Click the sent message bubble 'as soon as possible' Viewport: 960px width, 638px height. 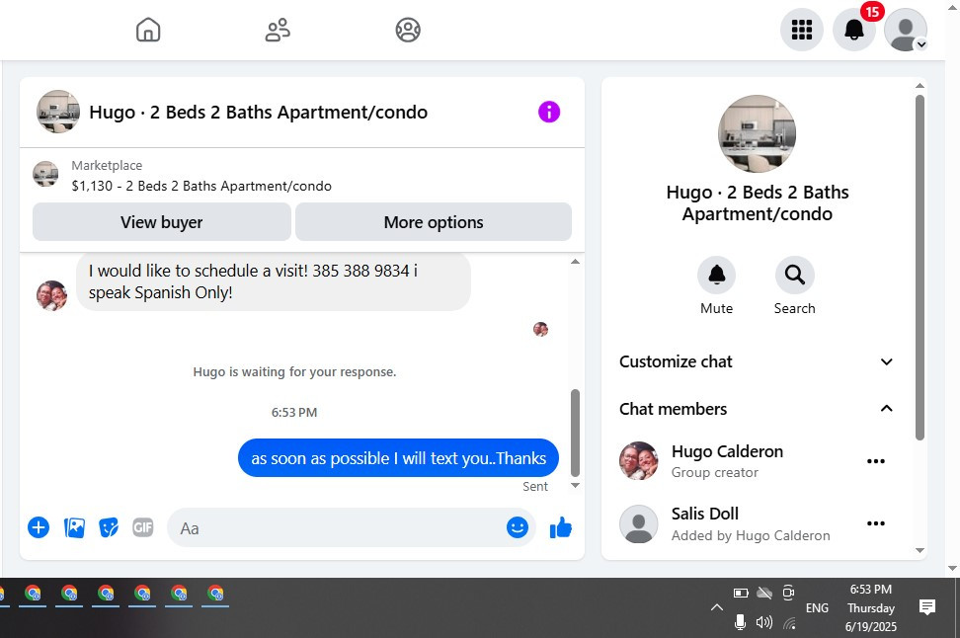pos(399,458)
